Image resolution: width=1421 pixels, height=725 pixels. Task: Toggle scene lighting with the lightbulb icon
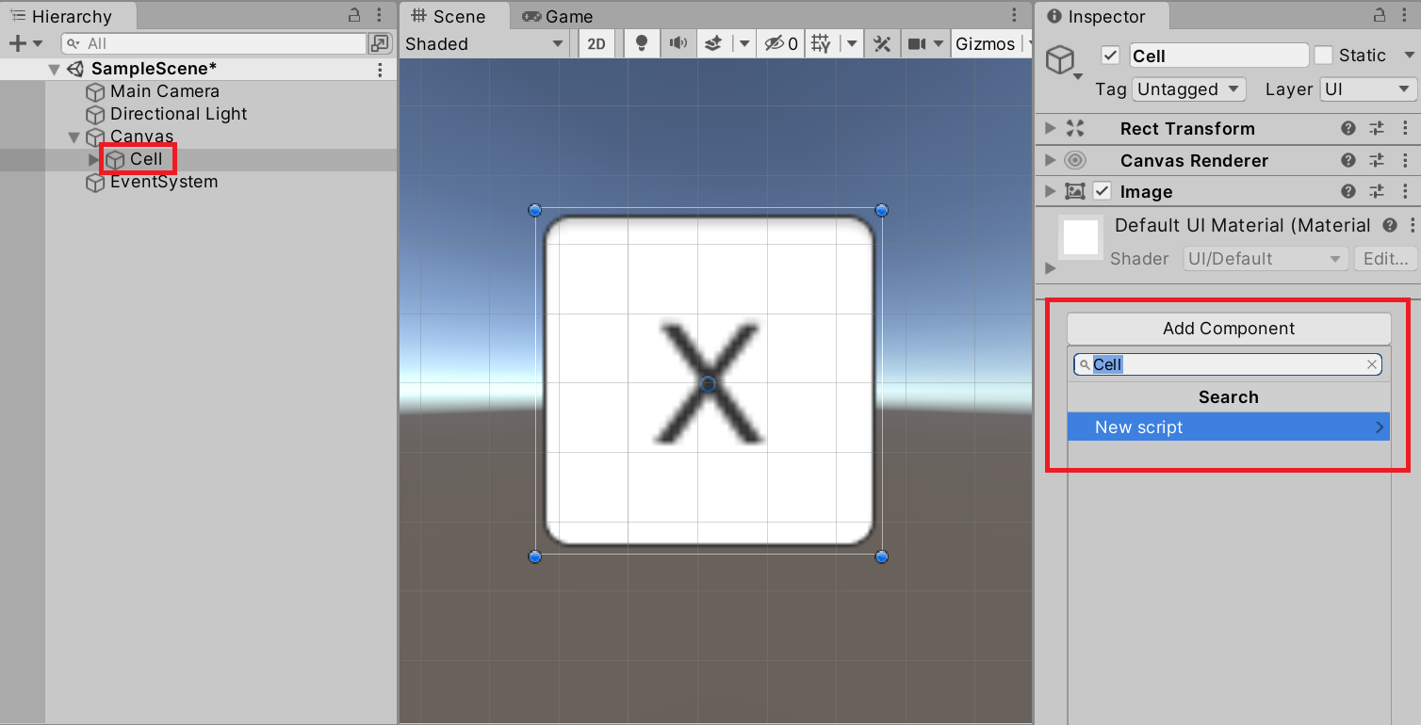(x=642, y=43)
